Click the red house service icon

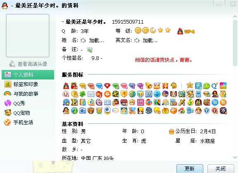point(182,111)
